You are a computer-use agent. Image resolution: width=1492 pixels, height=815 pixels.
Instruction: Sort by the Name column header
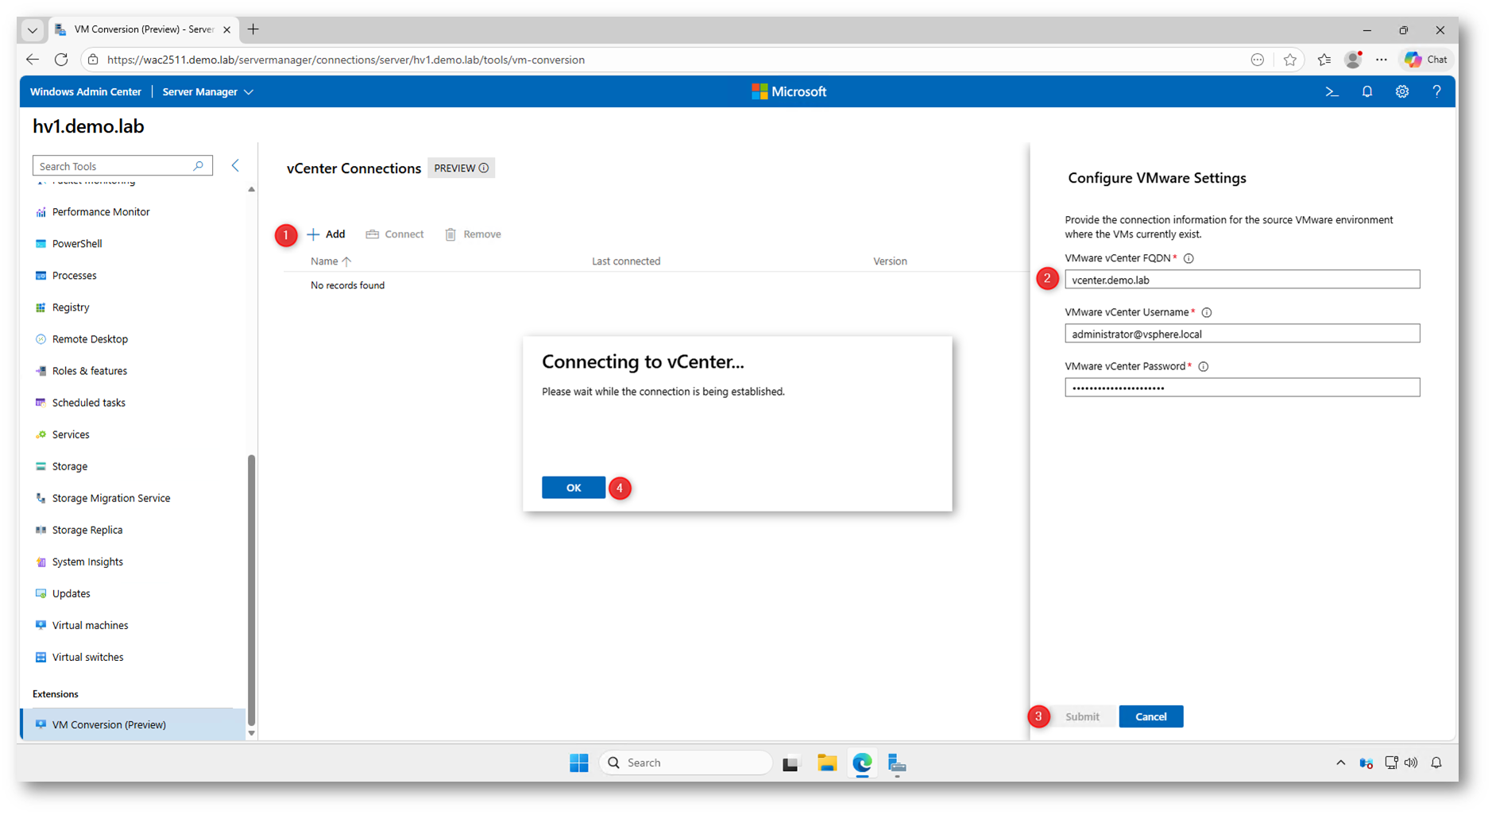point(324,261)
